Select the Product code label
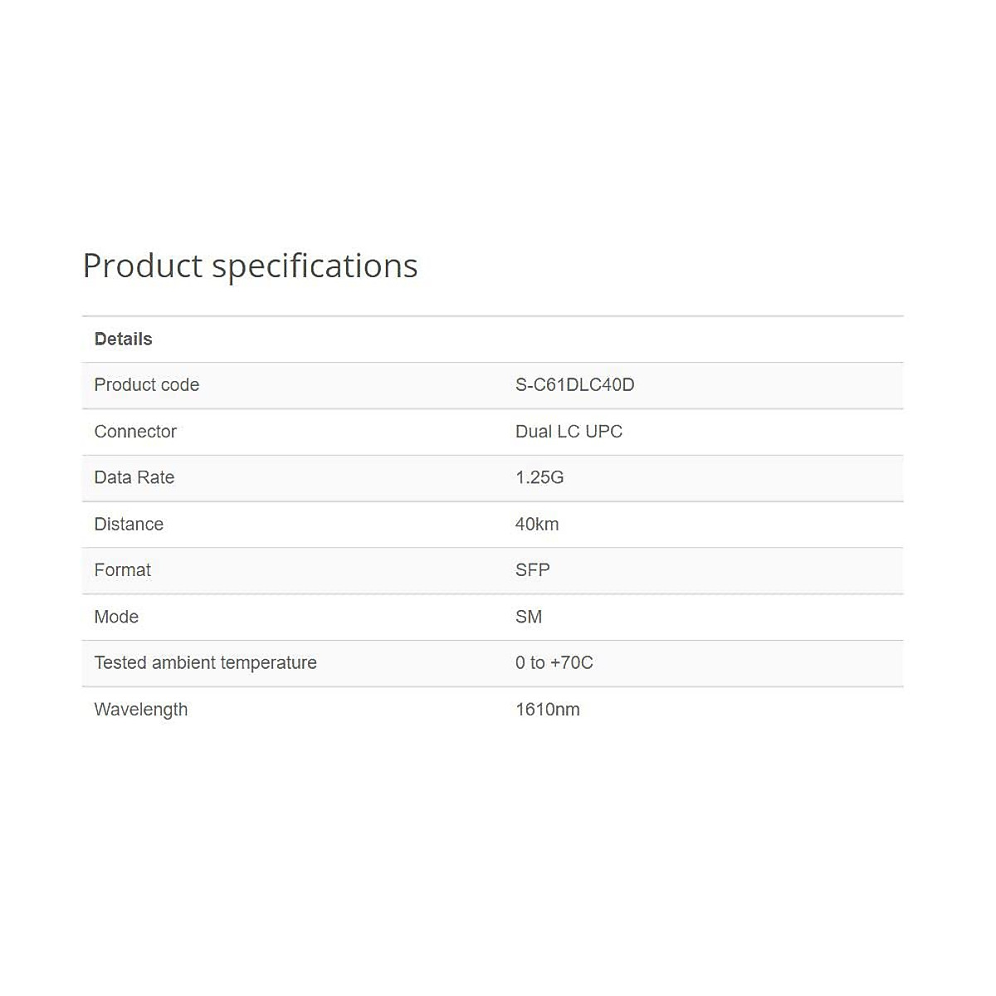Screen dimensions: 996x996 [x=146, y=385]
